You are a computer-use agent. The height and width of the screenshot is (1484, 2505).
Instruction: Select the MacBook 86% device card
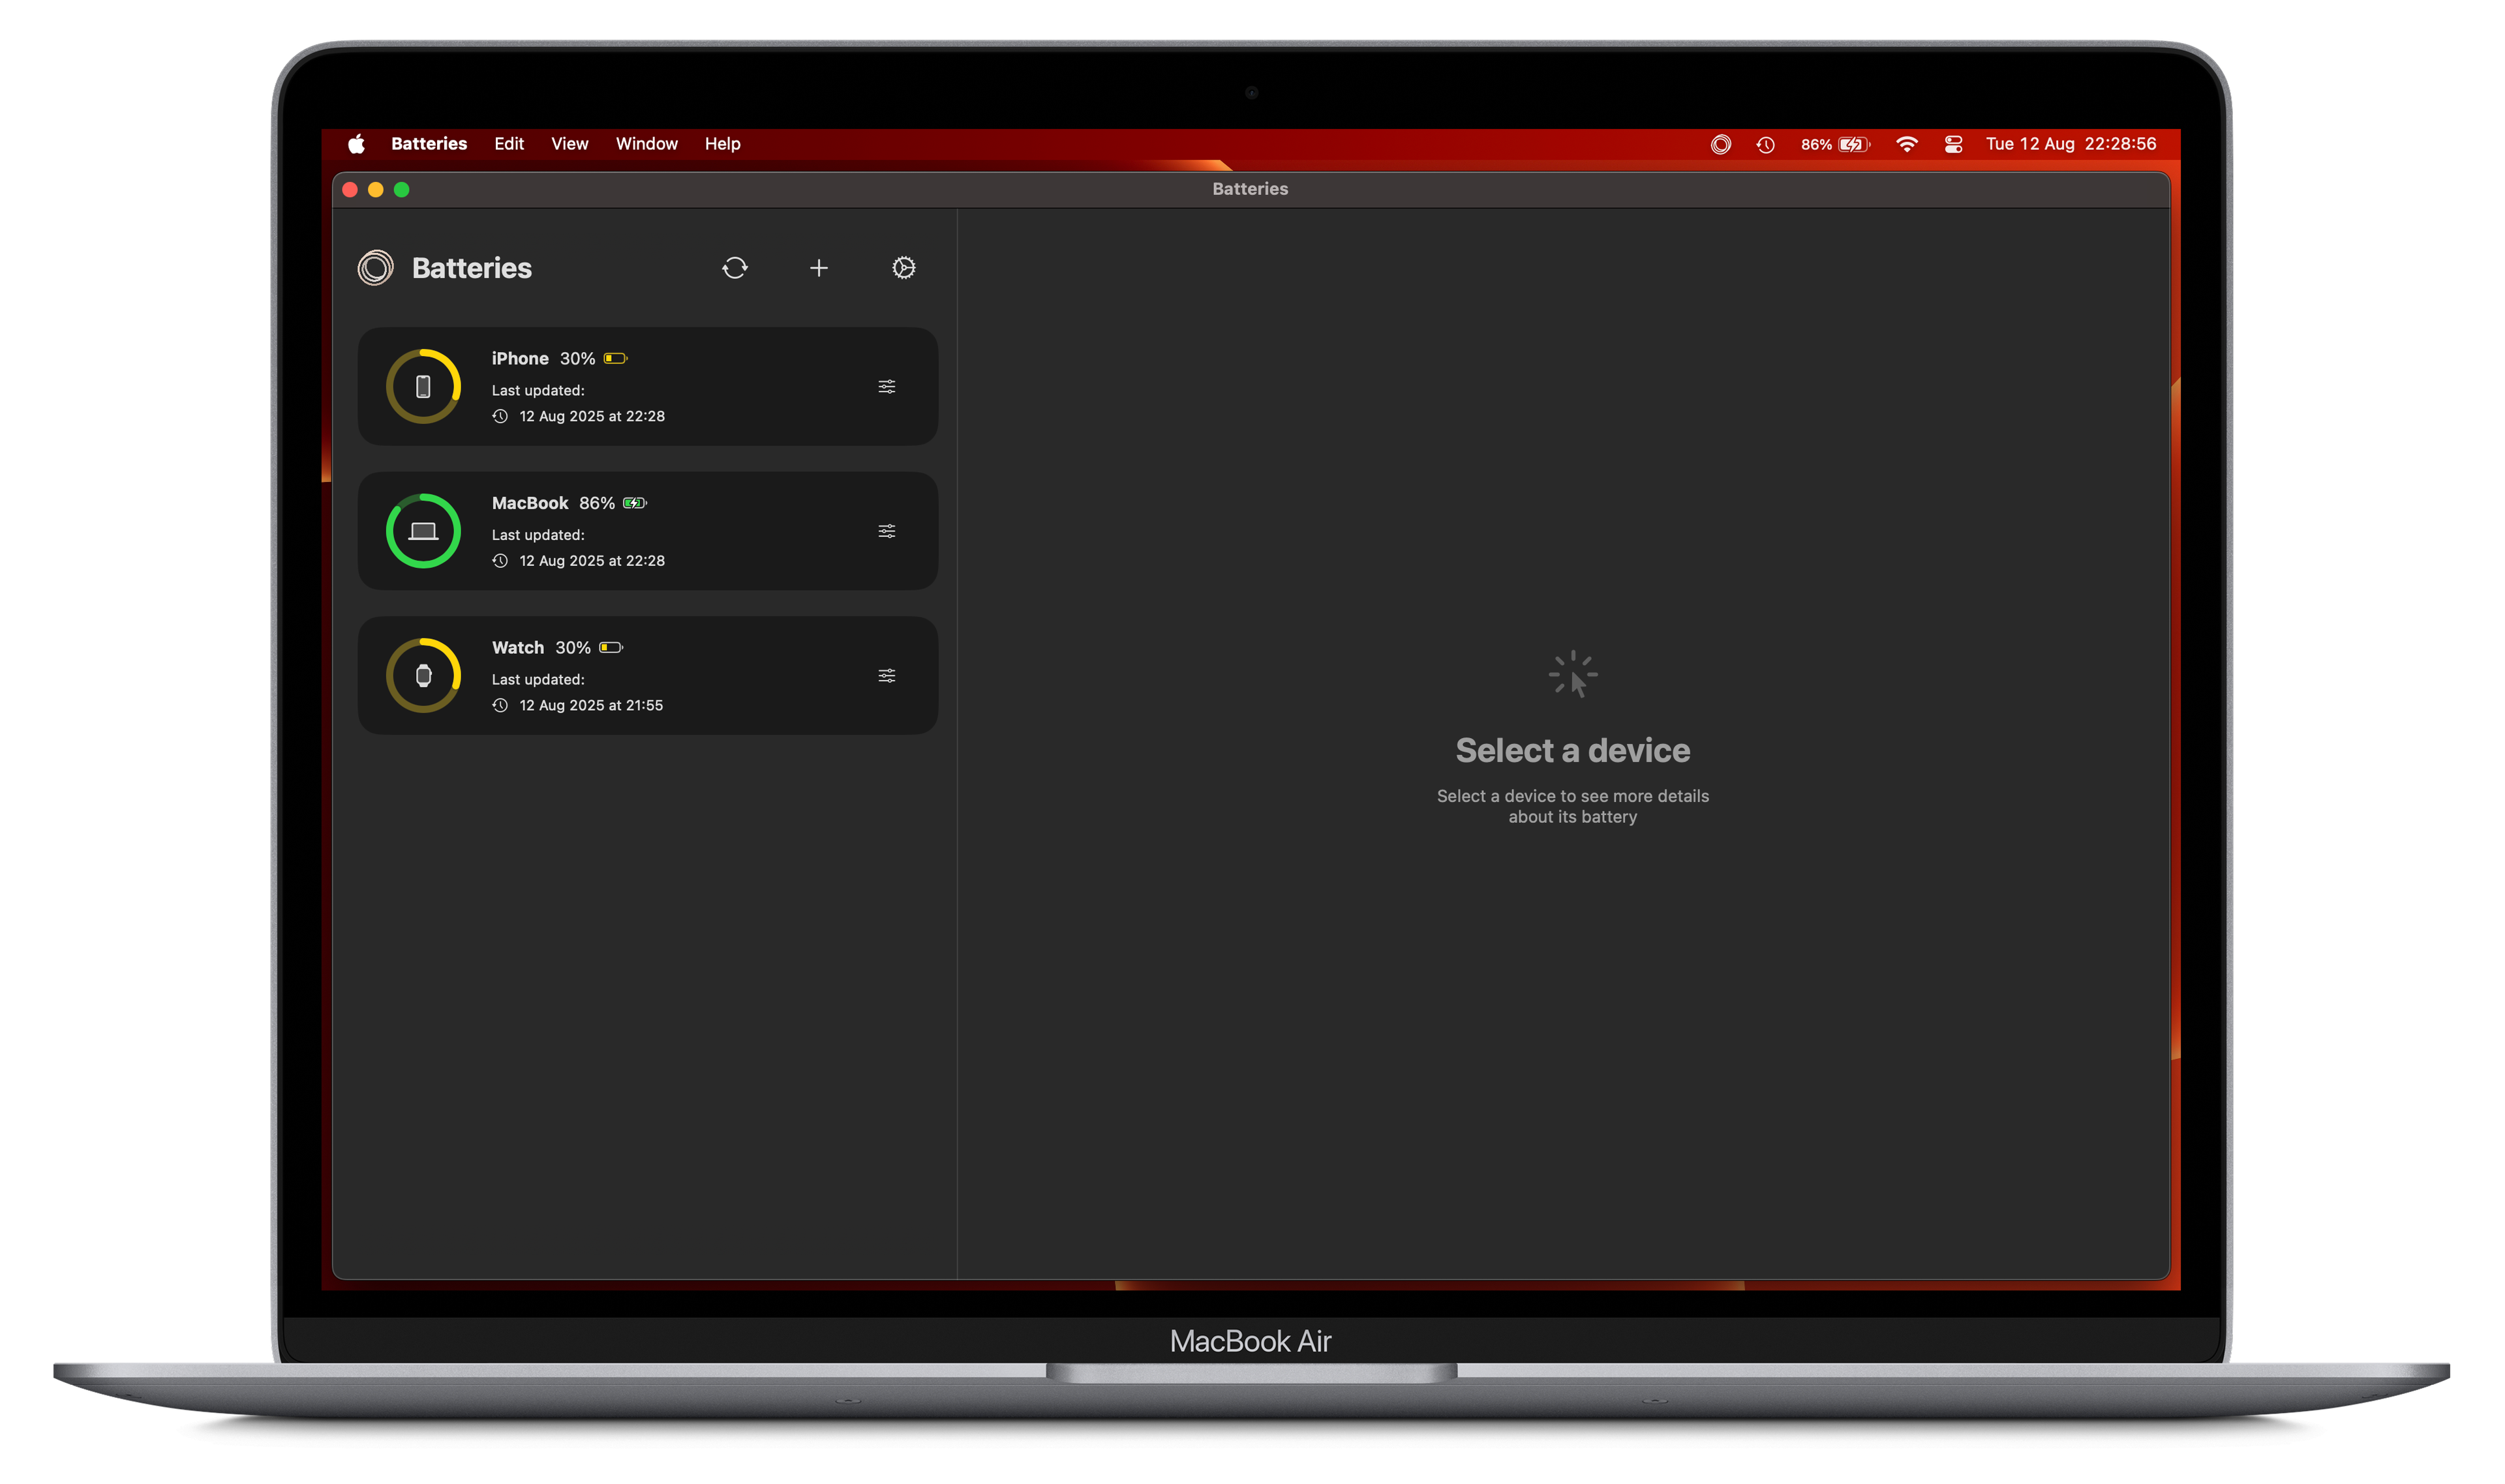(x=647, y=531)
